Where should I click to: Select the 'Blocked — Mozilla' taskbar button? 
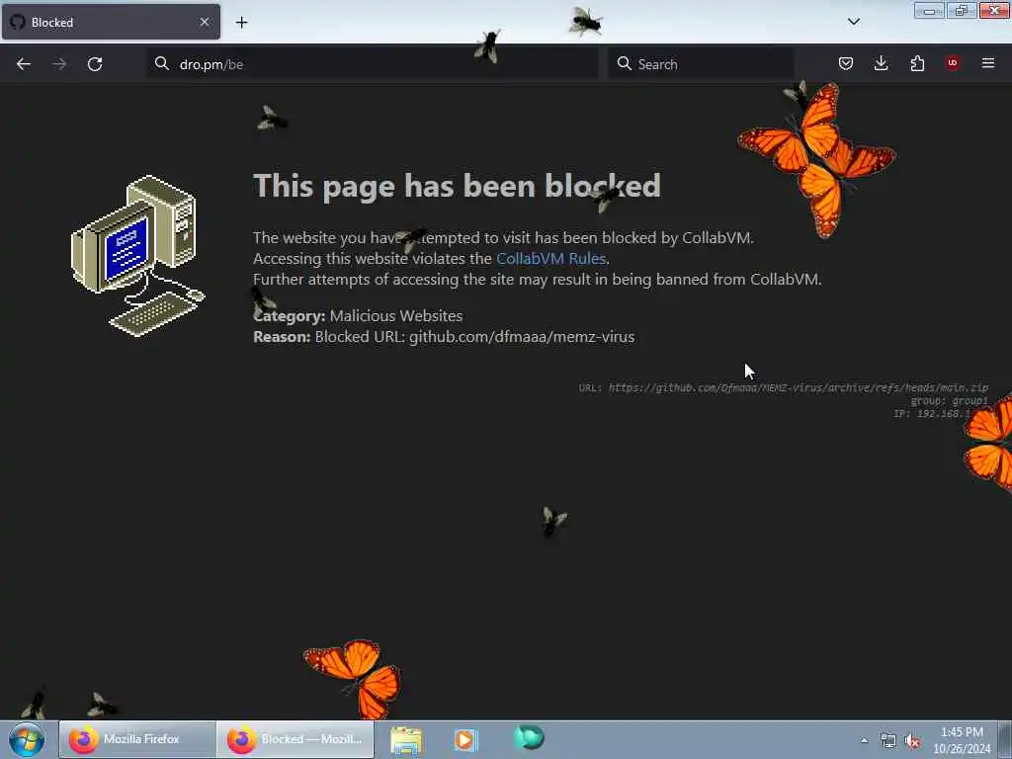pyautogui.click(x=295, y=739)
